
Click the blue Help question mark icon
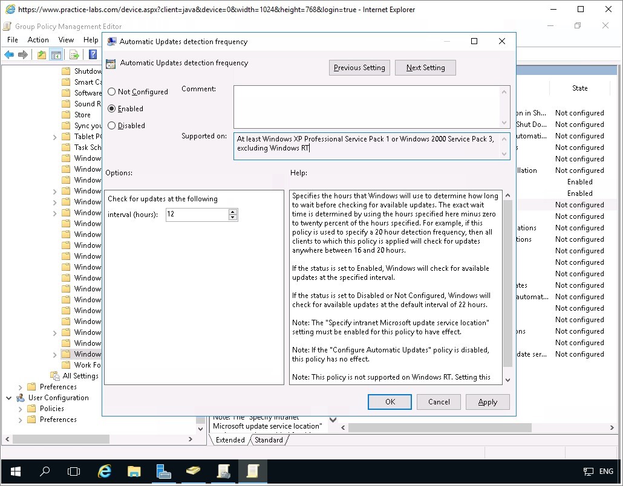93,55
